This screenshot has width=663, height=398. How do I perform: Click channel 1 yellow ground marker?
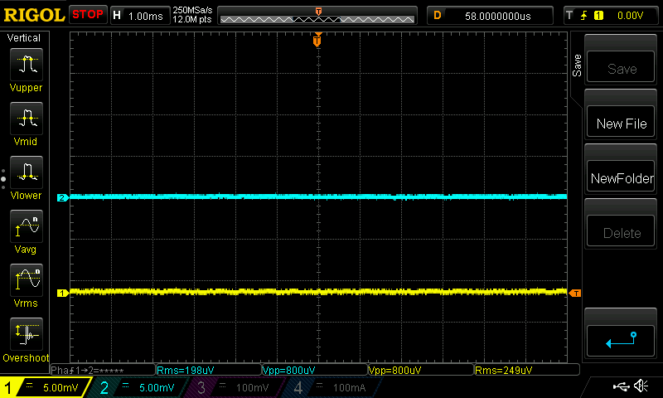(x=63, y=293)
